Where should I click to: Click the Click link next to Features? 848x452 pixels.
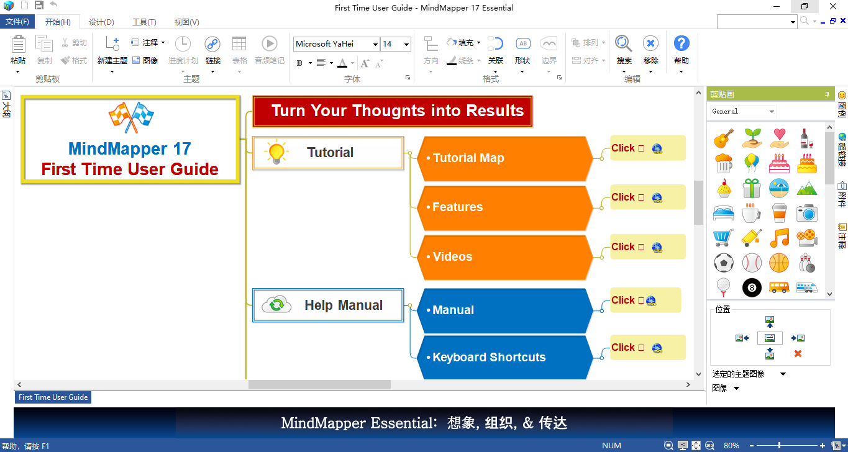(x=623, y=197)
